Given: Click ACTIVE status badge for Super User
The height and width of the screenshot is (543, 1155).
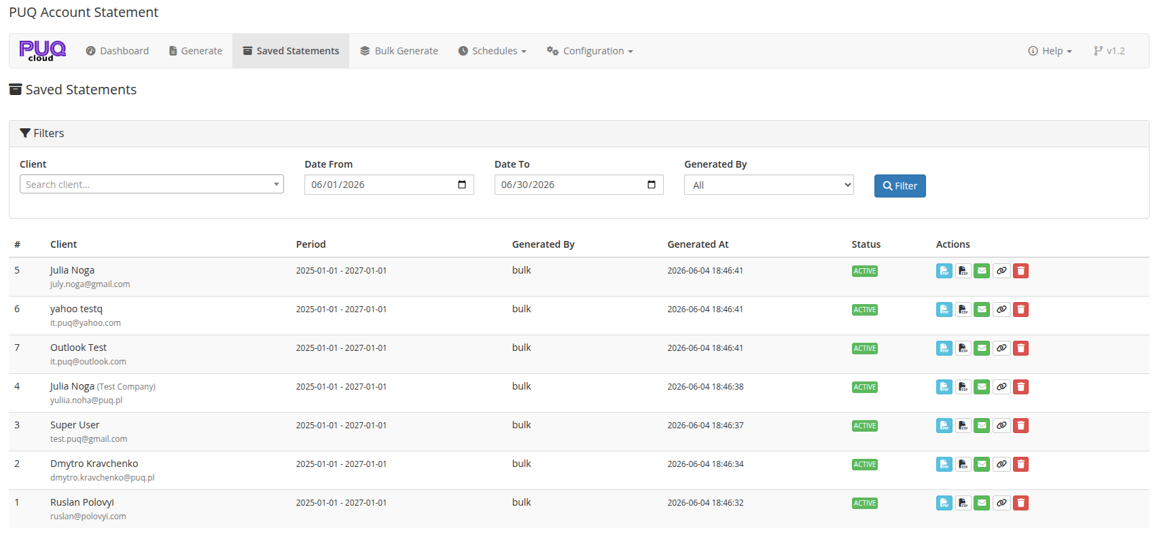Looking at the screenshot, I should pyautogui.click(x=865, y=426).
